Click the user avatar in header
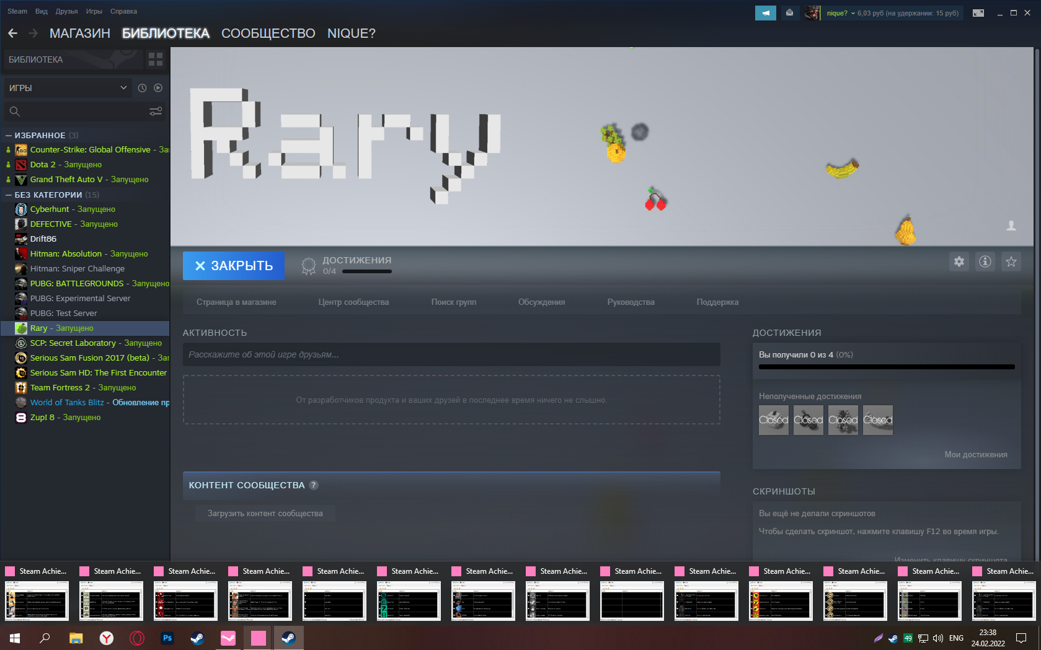Image resolution: width=1041 pixels, height=650 pixels. point(812,12)
